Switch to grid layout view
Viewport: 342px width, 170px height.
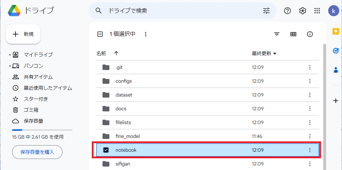(293, 34)
